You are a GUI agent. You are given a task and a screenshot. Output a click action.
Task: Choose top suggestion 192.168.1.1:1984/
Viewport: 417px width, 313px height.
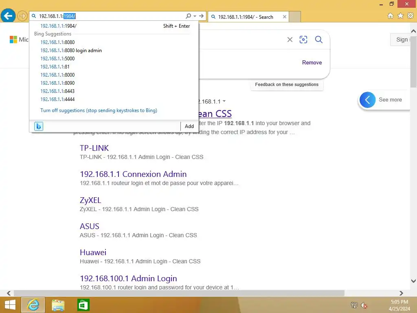(x=114, y=26)
